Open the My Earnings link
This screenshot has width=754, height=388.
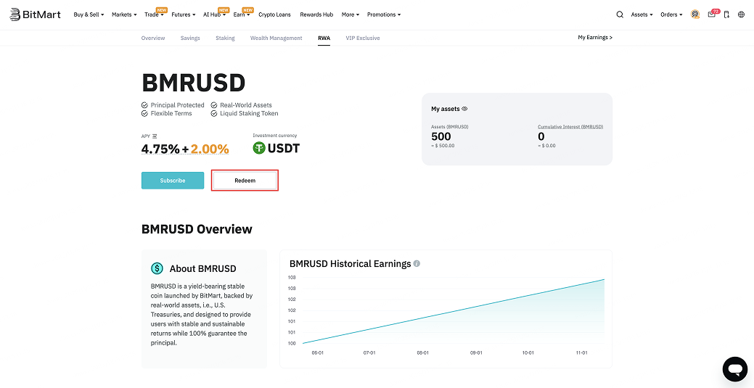595,37
